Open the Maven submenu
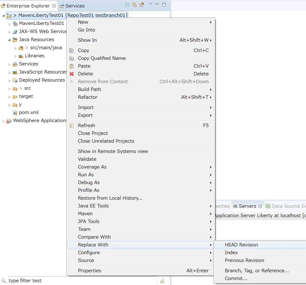Screen dimensions: 306x285 click(x=141, y=213)
